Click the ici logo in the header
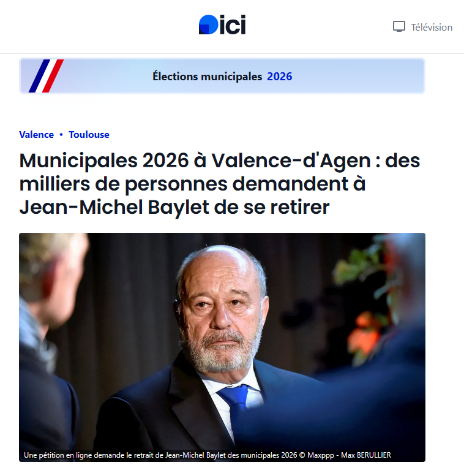Screen dimensions: 464x473 (222, 25)
